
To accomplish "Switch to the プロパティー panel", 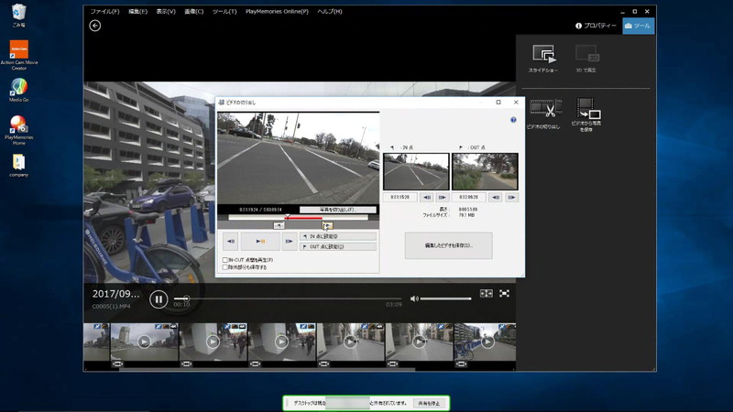I will click(x=596, y=26).
